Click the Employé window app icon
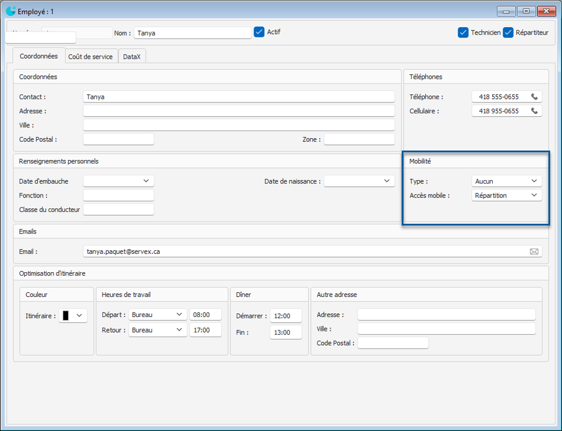 click(x=11, y=11)
